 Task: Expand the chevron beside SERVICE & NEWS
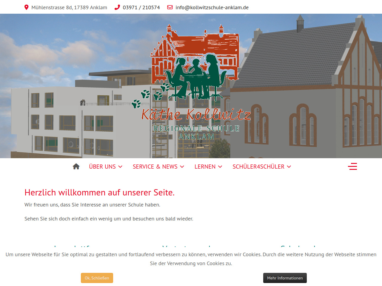click(182, 167)
